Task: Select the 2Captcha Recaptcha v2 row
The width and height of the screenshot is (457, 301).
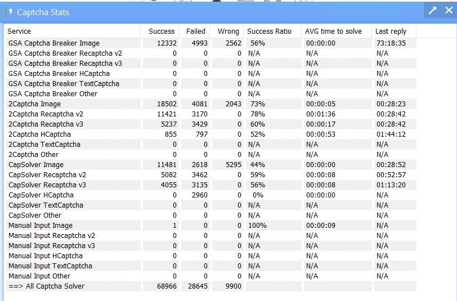Action: click(x=211, y=114)
